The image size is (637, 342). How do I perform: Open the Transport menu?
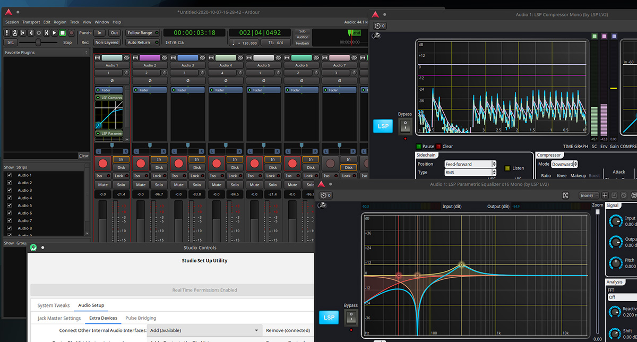[x=31, y=22]
